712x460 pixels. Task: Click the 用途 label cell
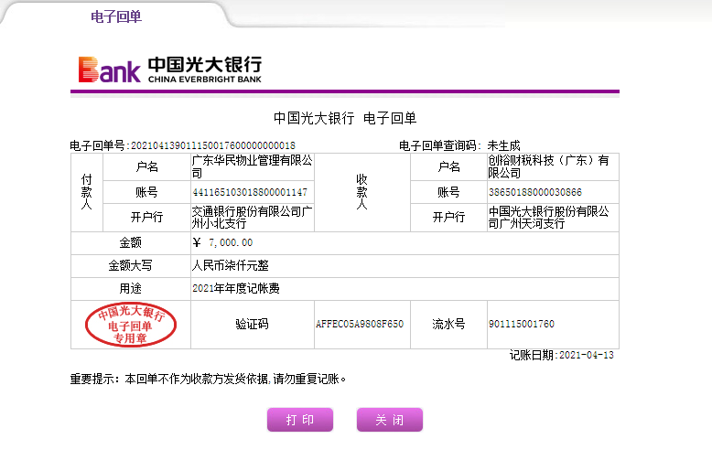(130, 289)
